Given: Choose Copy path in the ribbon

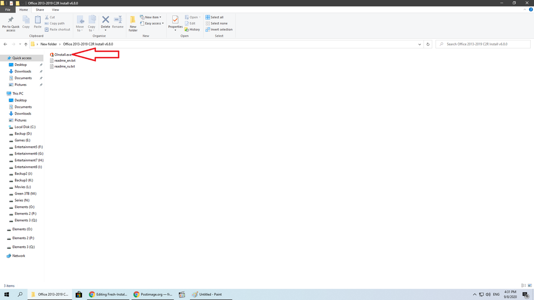Looking at the screenshot, I should [x=55, y=23].
